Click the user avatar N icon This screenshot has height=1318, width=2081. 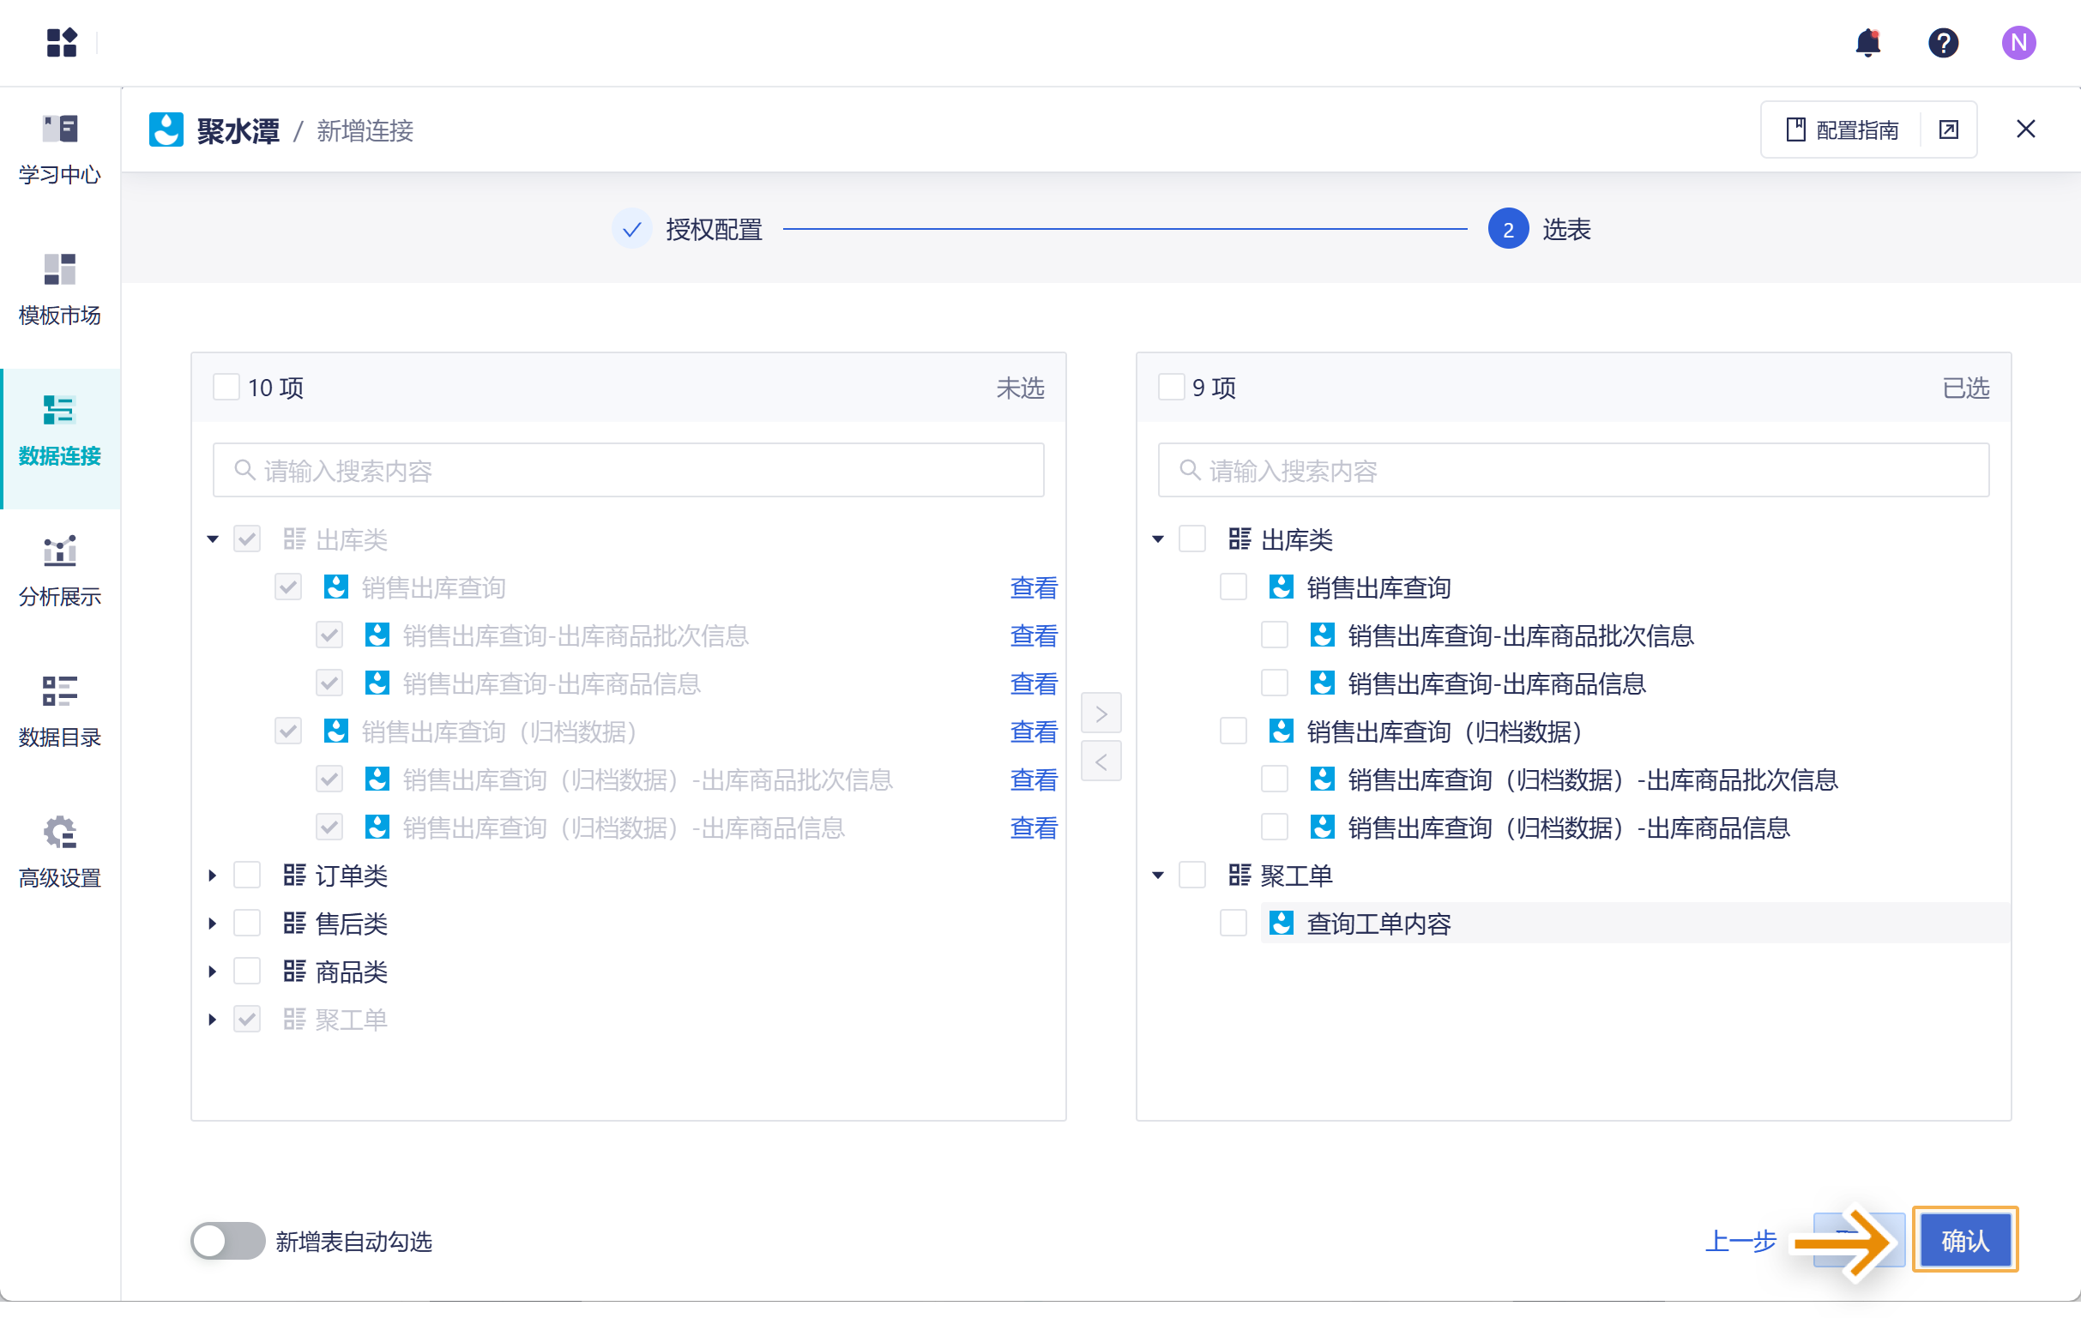point(2018,42)
